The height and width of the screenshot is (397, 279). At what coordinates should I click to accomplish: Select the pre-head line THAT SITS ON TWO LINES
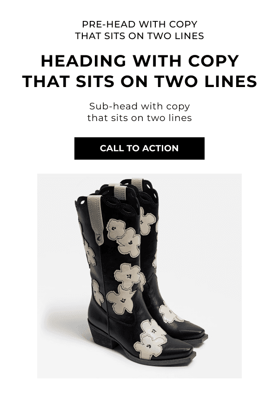[x=139, y=36]
